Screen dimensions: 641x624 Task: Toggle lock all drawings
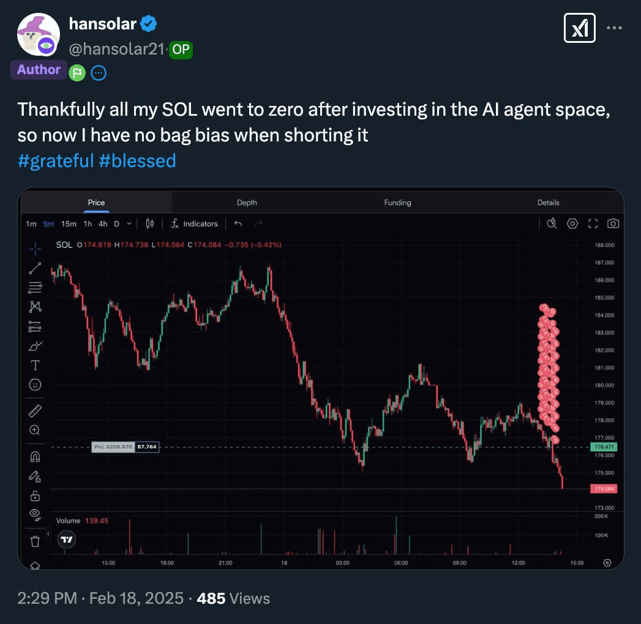(35, 496)
